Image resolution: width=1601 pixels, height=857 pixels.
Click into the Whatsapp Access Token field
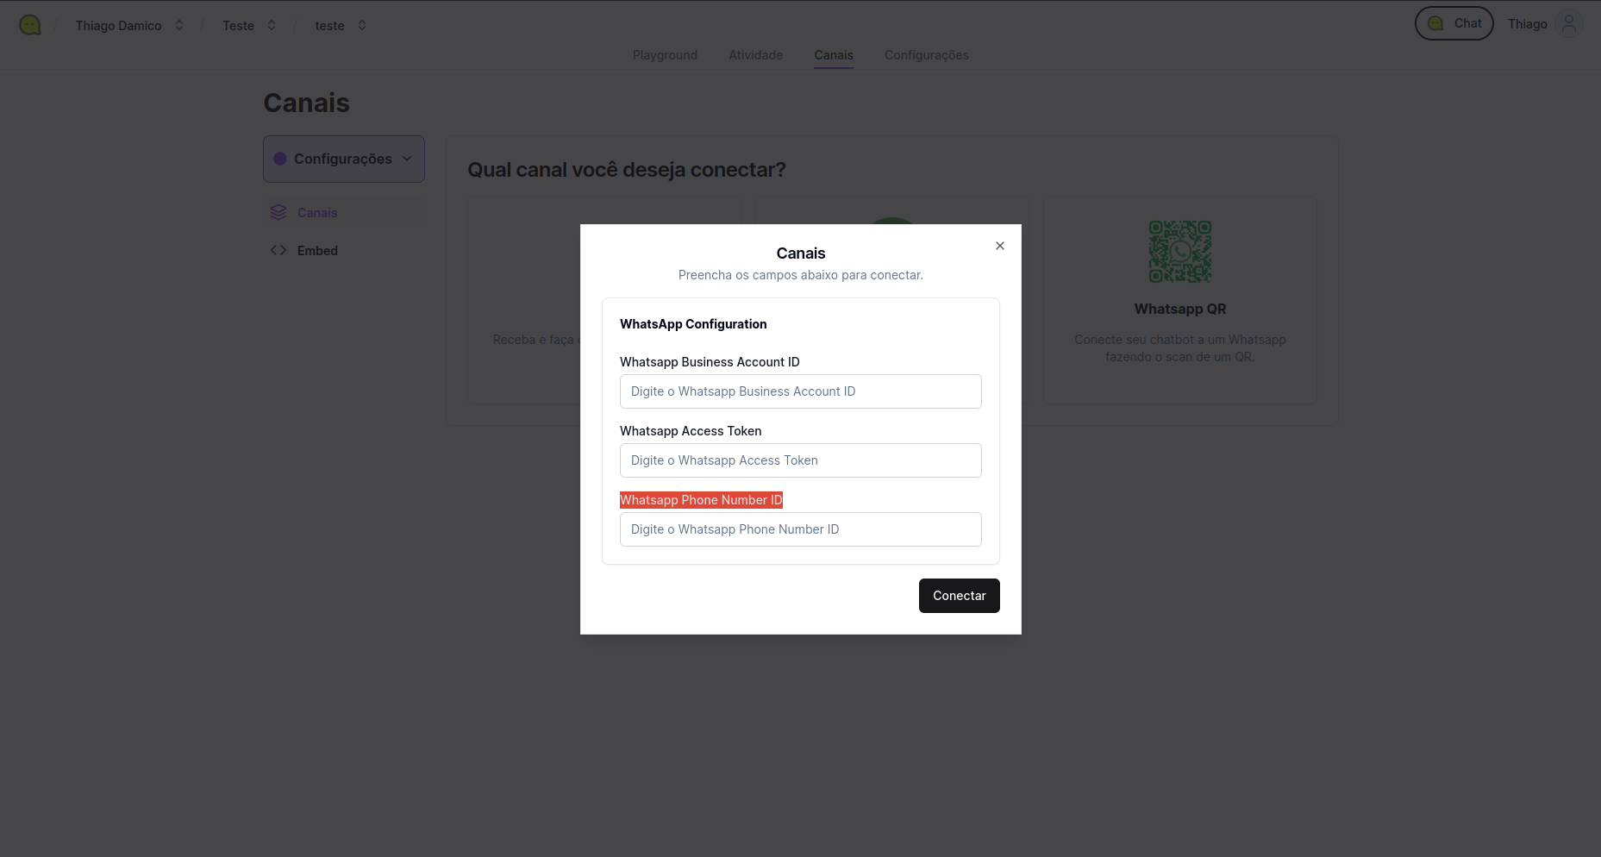coord(800,460)
